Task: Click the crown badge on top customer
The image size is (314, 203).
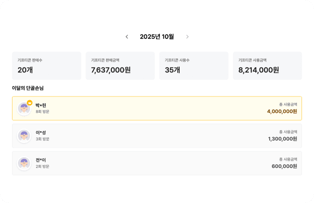Action: [x=30, y=103]
